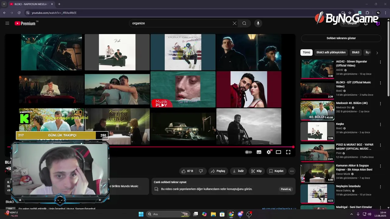Viewport: 390px width, 219px height.
Task: Go back in browser history
Action: pos(5,13)
